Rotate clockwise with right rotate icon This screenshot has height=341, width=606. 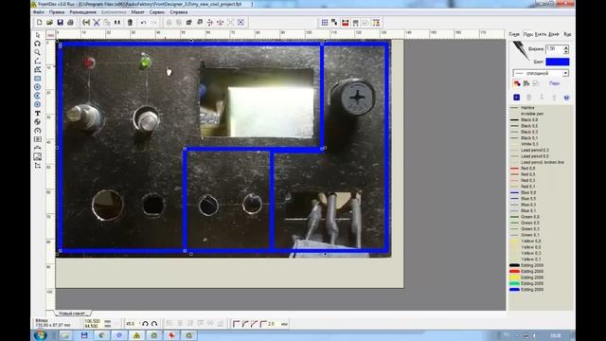tap(154, 324)
